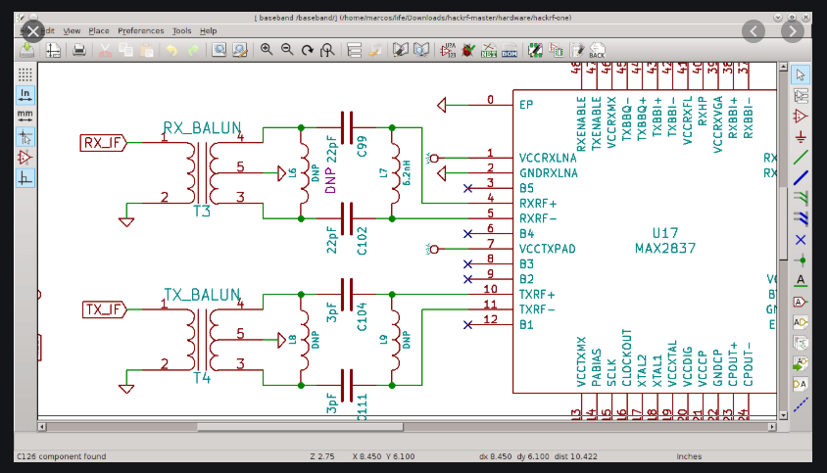Select the place bus tool
Image resolution: width=827 pixels, height=473 pixels.
tap(801, 177)
